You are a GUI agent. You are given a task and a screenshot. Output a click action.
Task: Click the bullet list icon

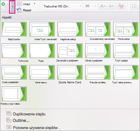[134, 6]
